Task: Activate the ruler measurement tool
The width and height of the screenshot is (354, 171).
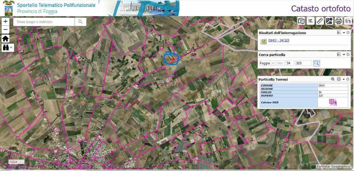Action: (x=320, y=21)
